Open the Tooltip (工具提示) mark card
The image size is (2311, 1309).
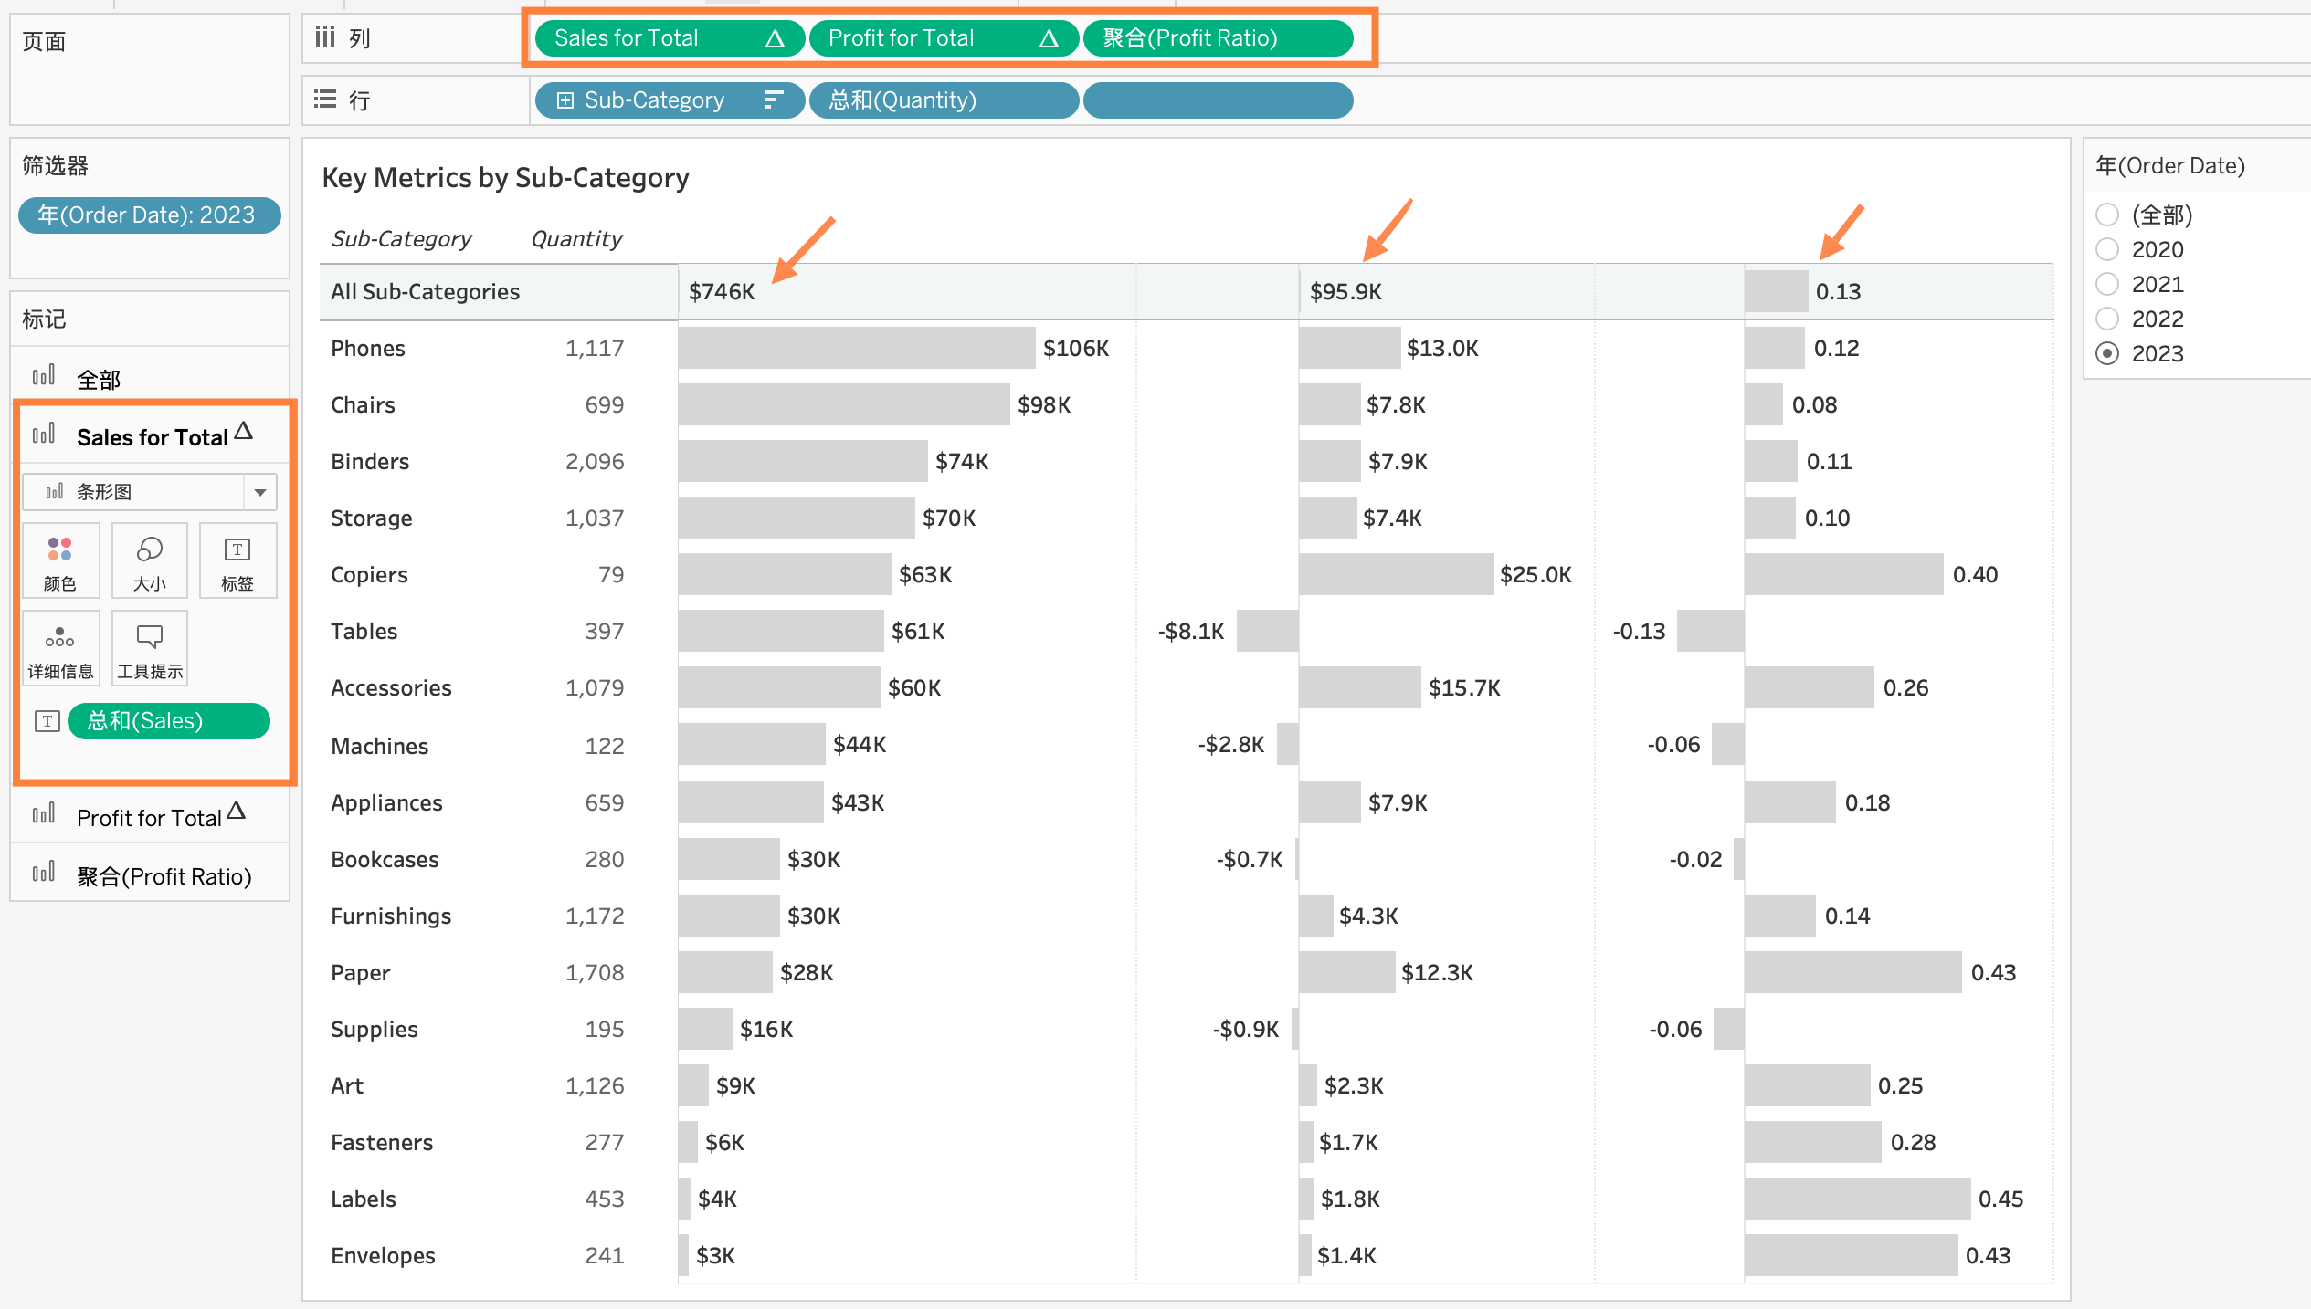pyautogui.click(x=149, y=648)
